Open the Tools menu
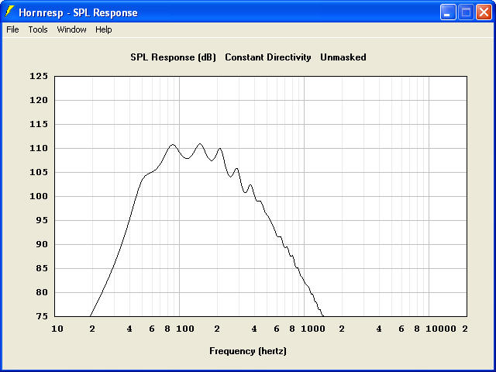Image resolution: width=496 pixels, height=372 pixels. (x=38, y=29)
